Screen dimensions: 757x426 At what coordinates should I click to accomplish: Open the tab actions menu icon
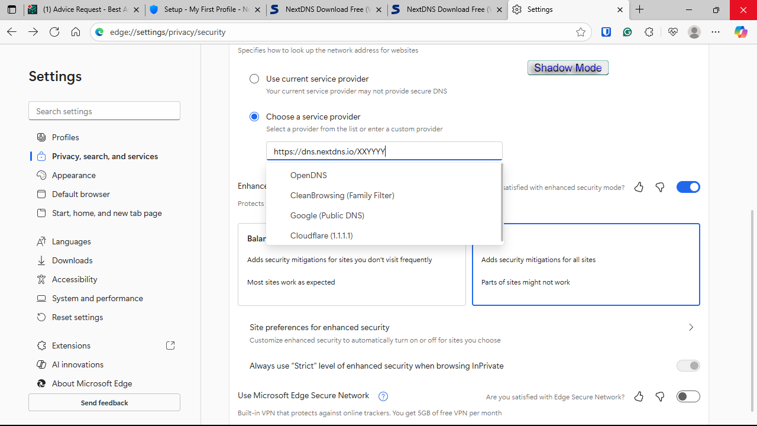pos(12,9)
